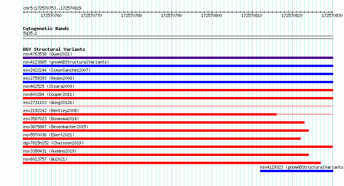Click the blue bar under esv2422244
The image size is (344, 186).
[178, 74]
